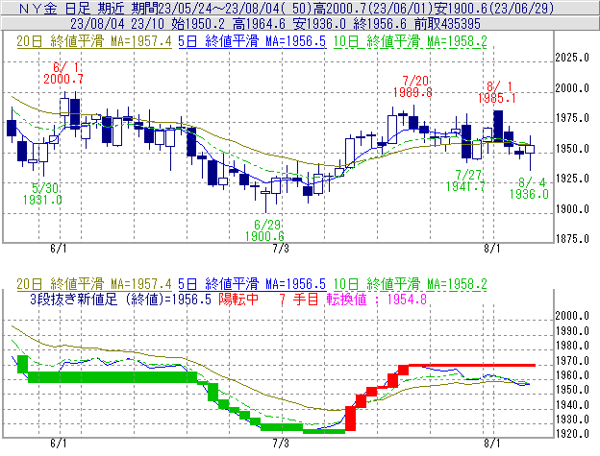Click the 1990.0 axis label on lower chart
This screenshot has width=600, height=456.
572,331
